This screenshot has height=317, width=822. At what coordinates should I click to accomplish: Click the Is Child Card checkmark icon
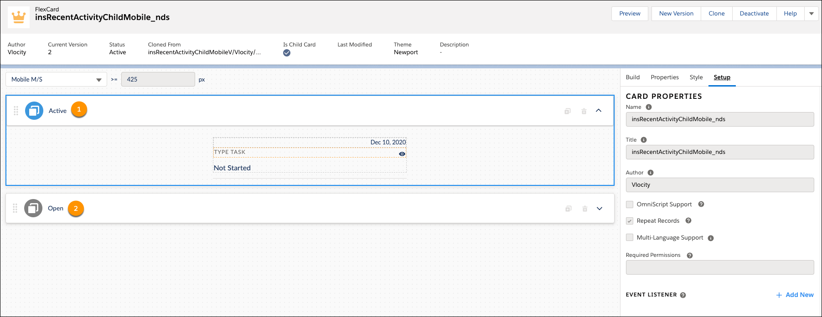[x=287, y=53]
